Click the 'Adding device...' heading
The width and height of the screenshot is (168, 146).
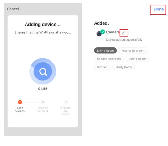point(43,25)
